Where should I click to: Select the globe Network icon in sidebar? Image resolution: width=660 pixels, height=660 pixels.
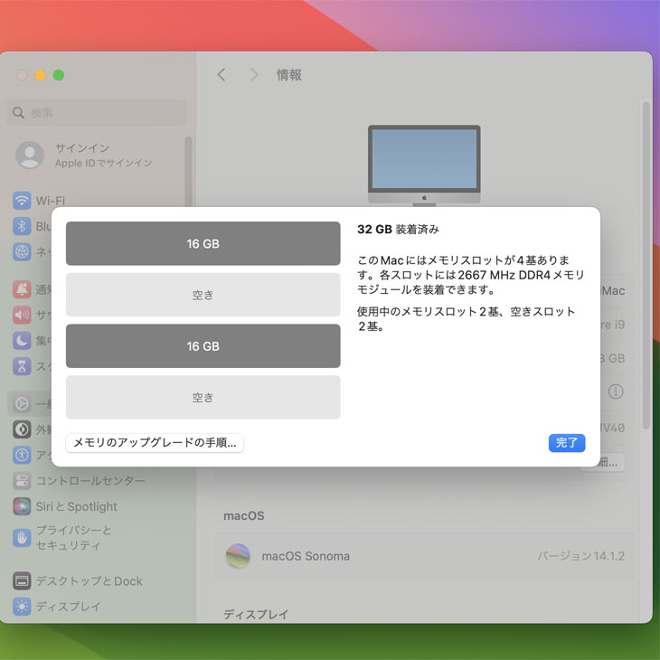[23, 251]
